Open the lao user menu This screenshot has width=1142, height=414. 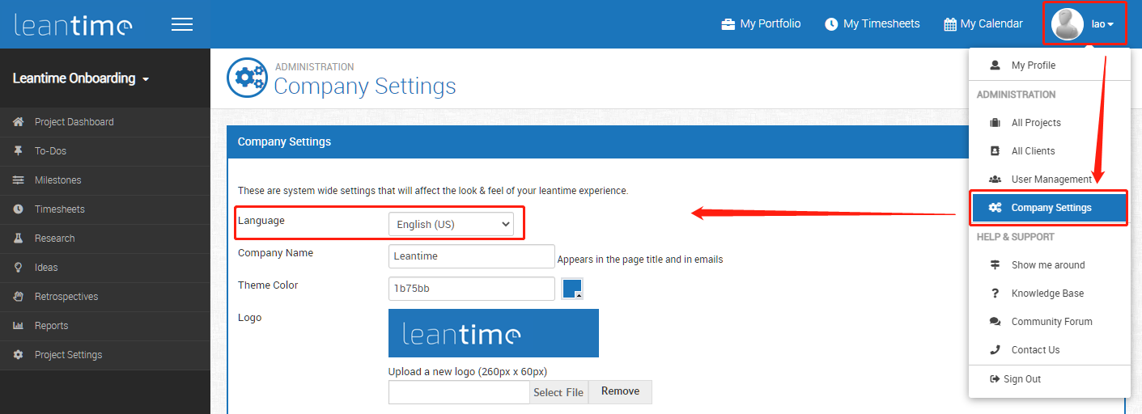1085,24
